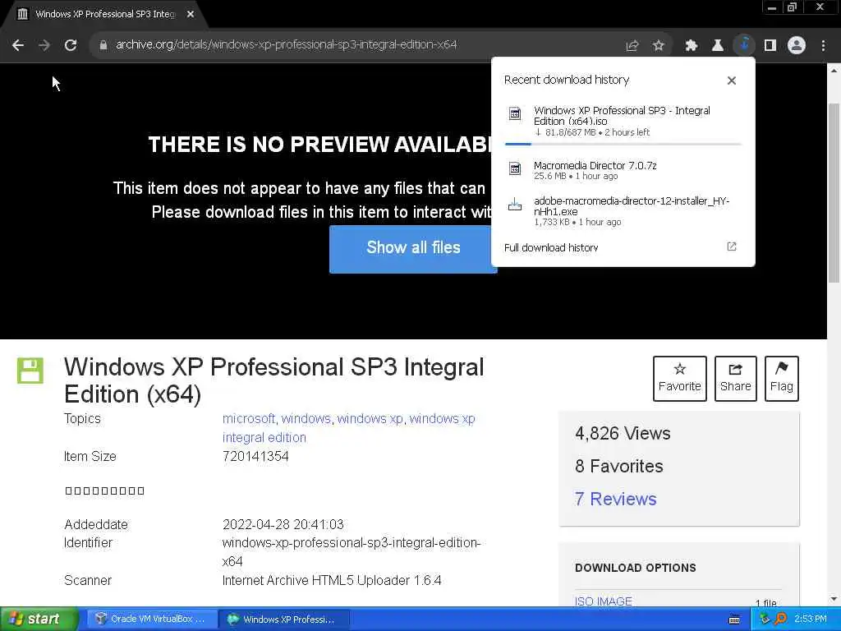The height and width of the screenshot is (631, 841).
Task: Click the 7z file icon in downloads
Action: point(515,168)
